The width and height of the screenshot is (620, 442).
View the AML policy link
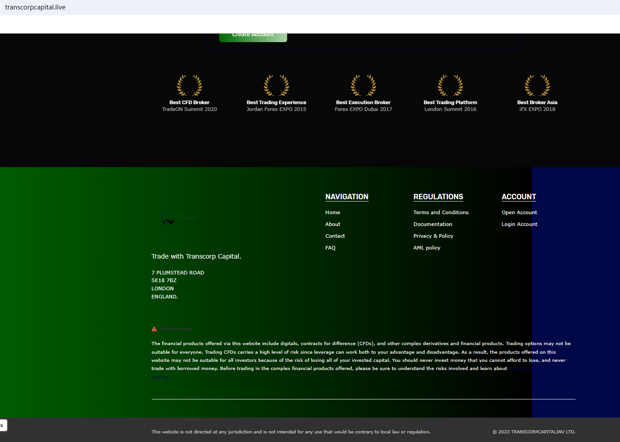pyautogui.click(x=427, y=248)
